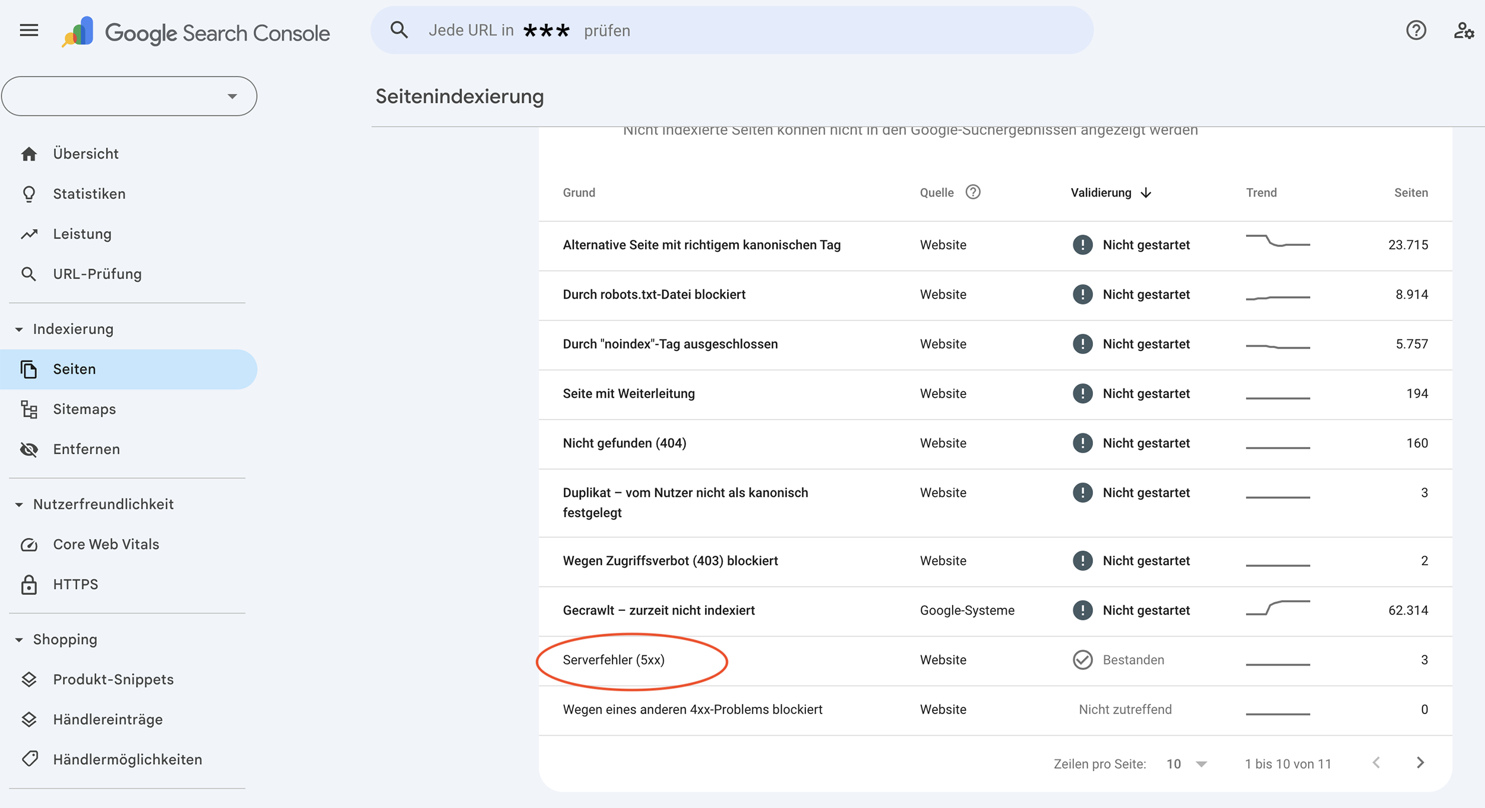Open Händlermöglichkeiten tag entry
1485x808 pixels.
[x=127, y=759]
